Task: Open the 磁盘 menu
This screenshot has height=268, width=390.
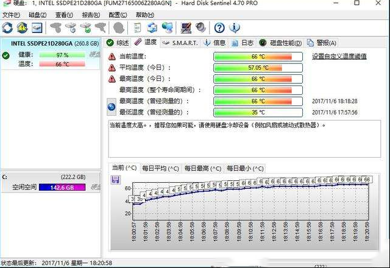Action: pyautogui.click(x=38, y=15)
